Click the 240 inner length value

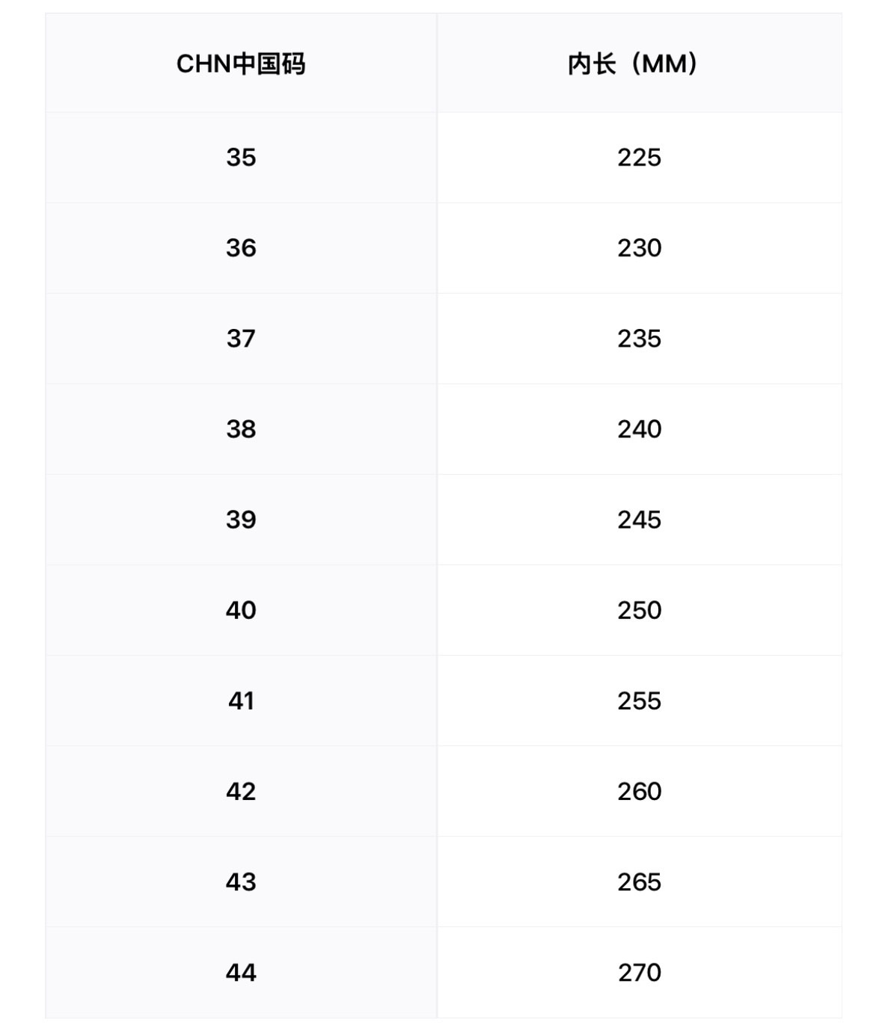coord(639,429)
